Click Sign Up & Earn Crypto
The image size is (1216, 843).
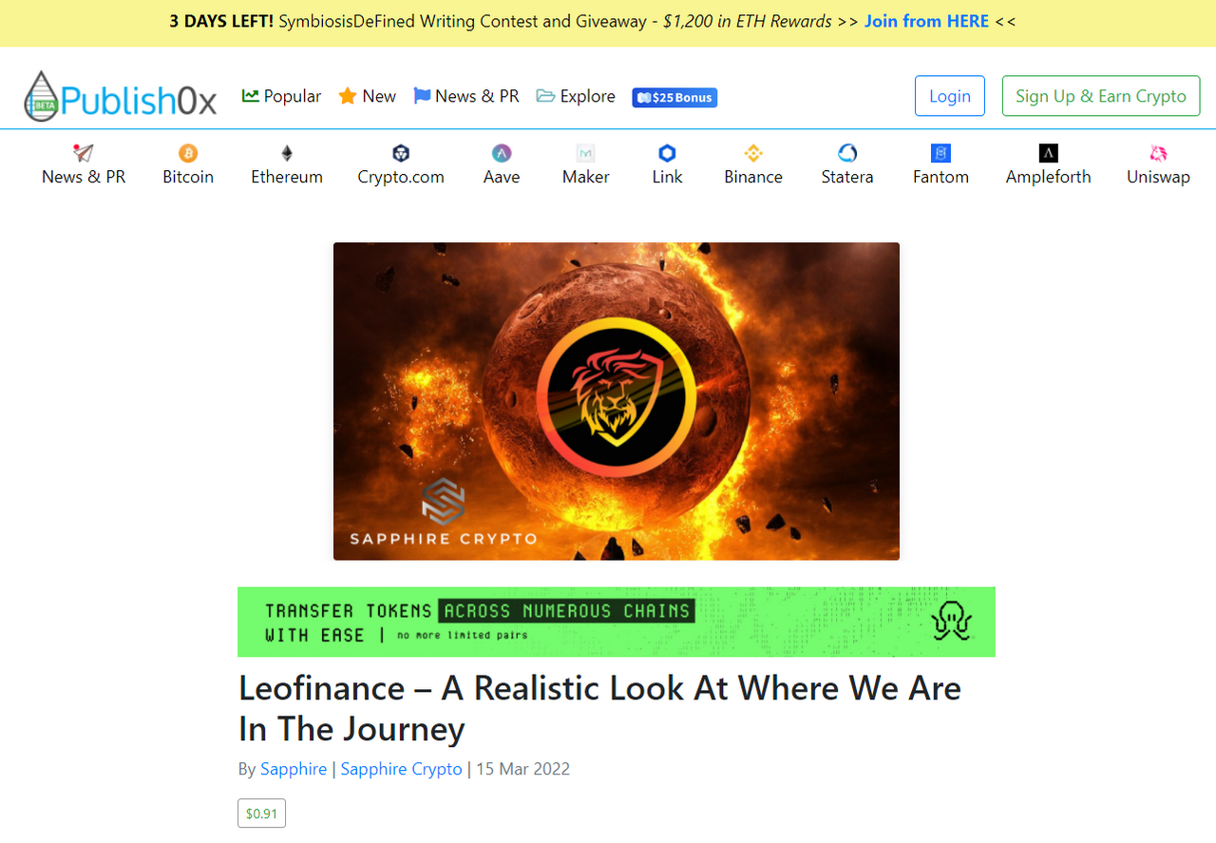point(1101,96)
